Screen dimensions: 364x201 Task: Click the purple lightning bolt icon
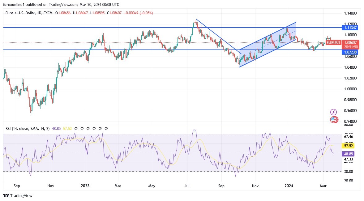pyautogui.click(x=333, y=112)
